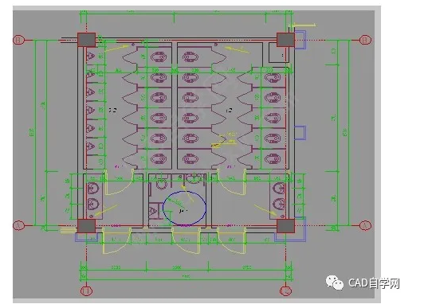428x308 pixels.
Task: Select the dark column square at top-right corner
Action: pyautogui.click(x=286, y=40)
